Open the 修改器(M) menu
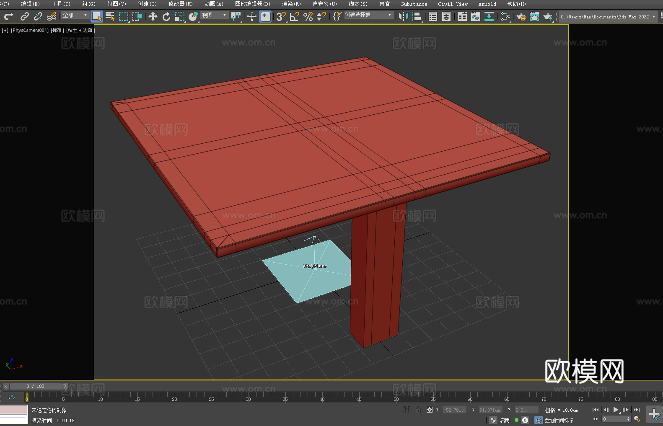Image resolution: width=663 pixels, height=426 pixels. point(181,4)
